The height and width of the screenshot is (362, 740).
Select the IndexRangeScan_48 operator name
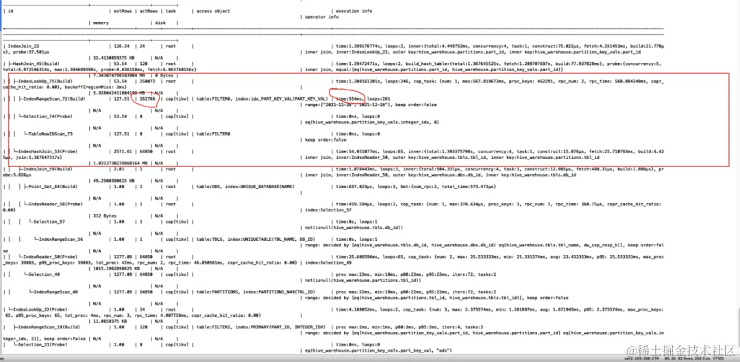click(55, 292)
